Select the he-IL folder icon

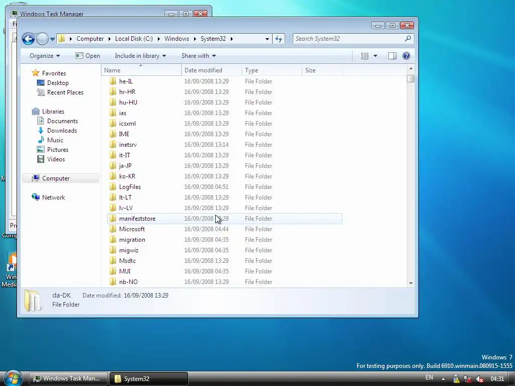(113, 81)
